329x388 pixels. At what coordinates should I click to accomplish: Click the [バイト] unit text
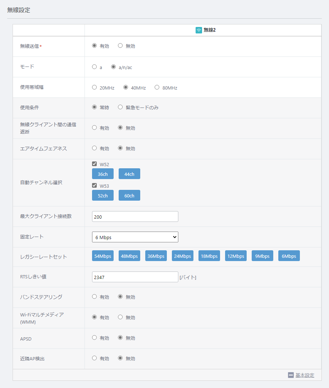188,277
